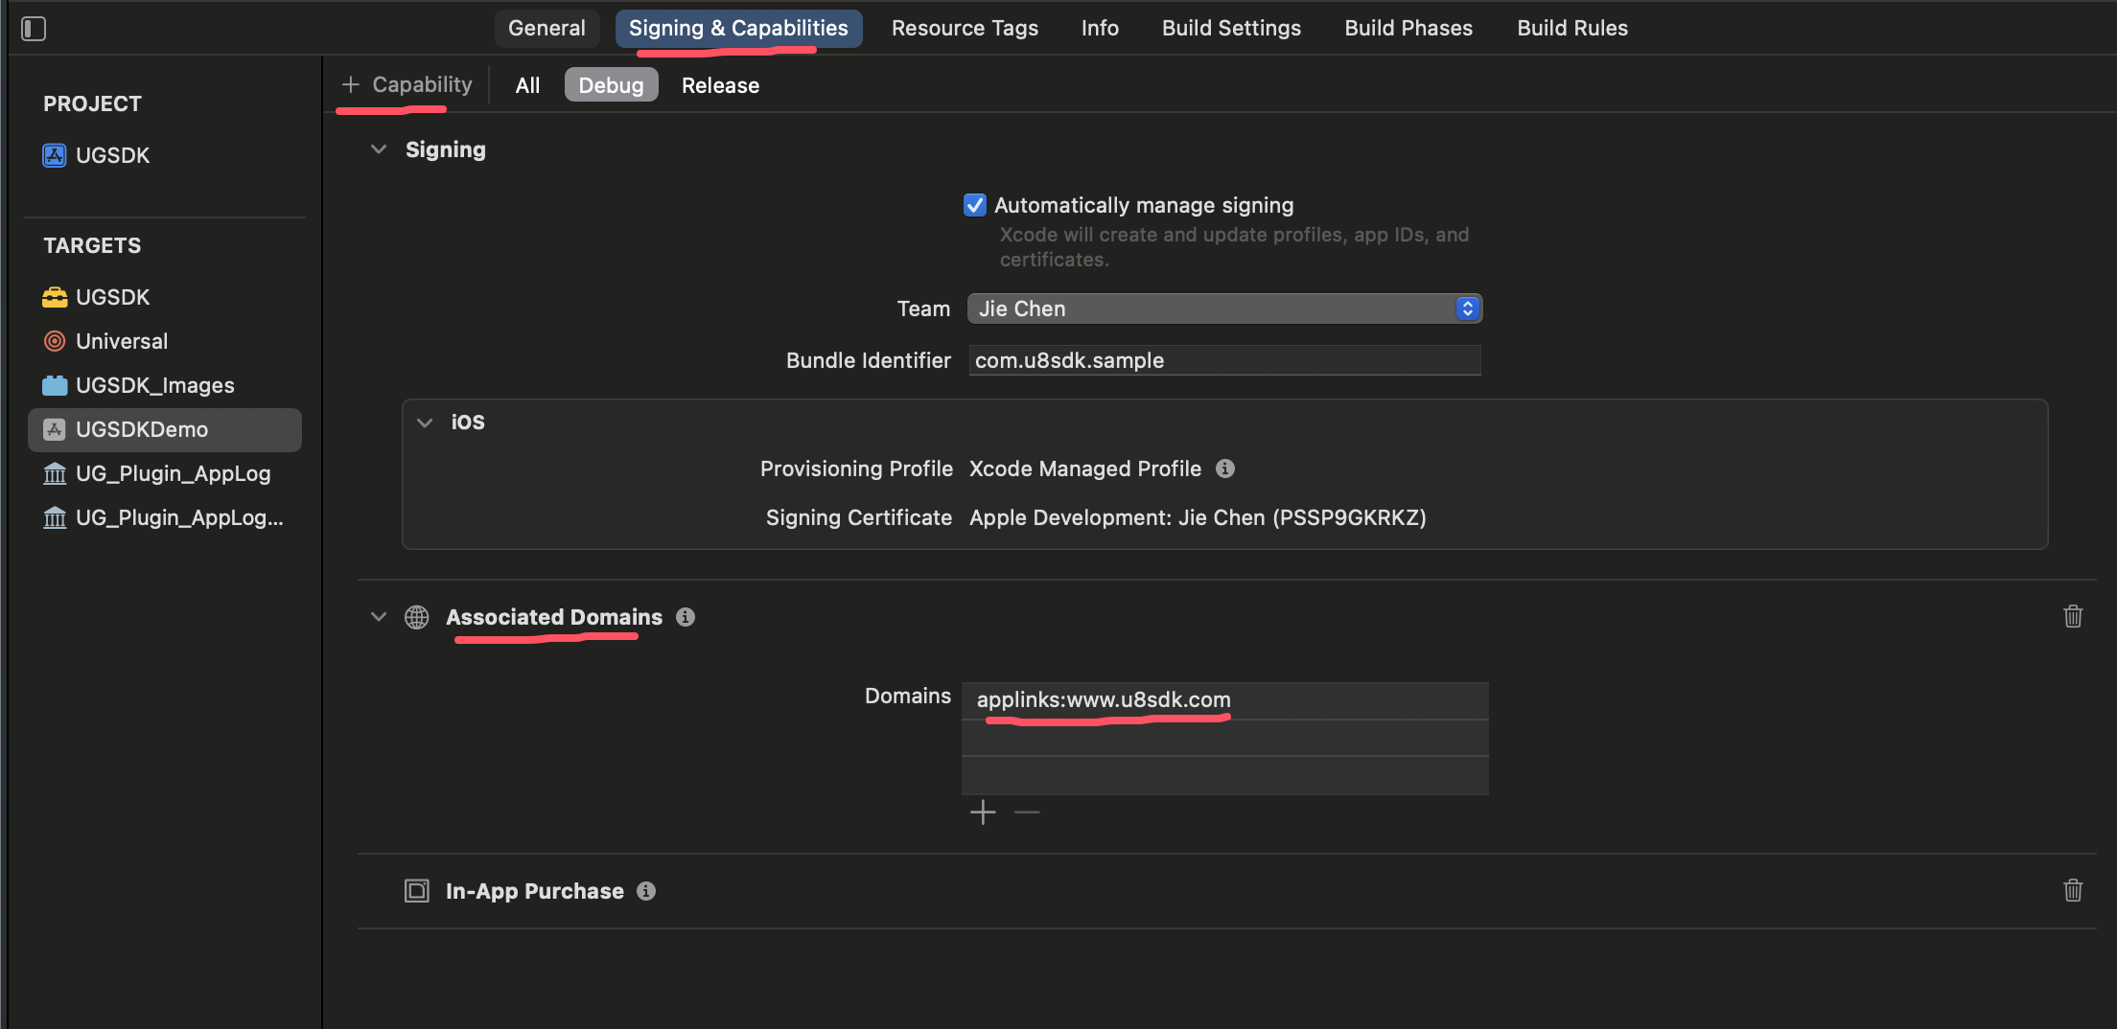Collapse the Signing section
The height and width of the screenshot is (1029, 2117).
pos(379,149)
